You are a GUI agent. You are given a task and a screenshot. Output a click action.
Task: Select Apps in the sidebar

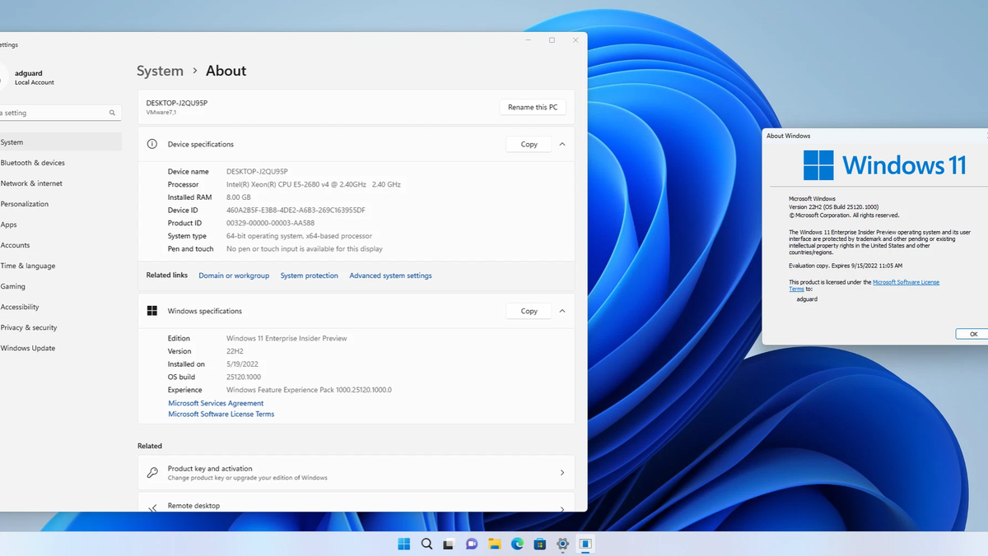pos(59,225)
